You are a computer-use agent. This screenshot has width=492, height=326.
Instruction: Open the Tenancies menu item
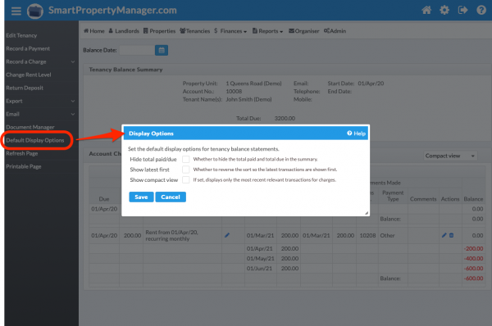[x=195, y=31]
